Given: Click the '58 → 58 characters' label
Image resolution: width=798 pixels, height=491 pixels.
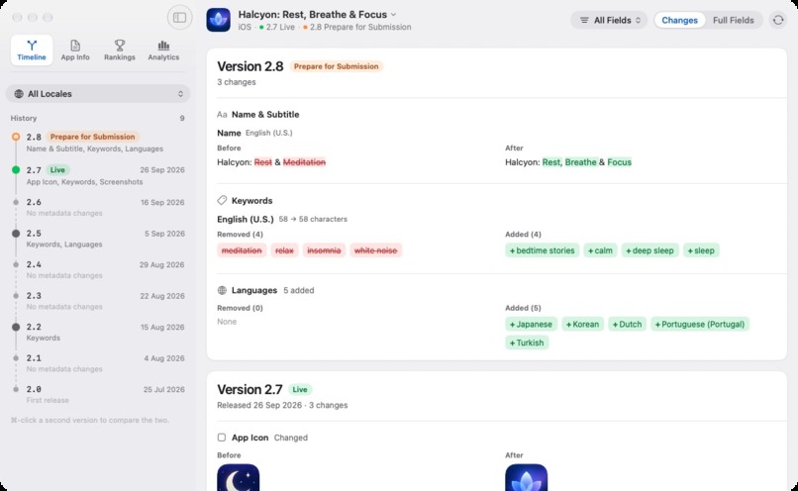Looking at the screenshot, I should (313, 219).
